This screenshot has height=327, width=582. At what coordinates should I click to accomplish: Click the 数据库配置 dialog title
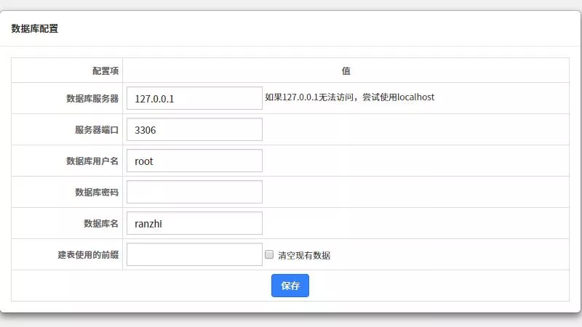point(34,28)
